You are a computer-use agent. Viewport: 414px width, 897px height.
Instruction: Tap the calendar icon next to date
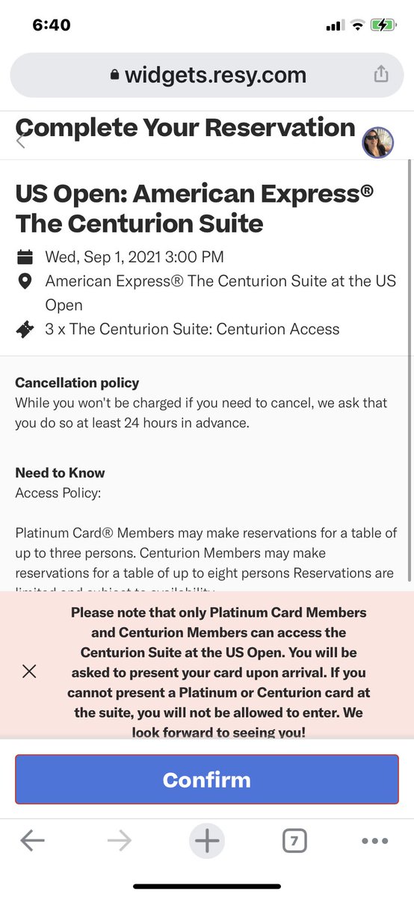tap(25, 258)
